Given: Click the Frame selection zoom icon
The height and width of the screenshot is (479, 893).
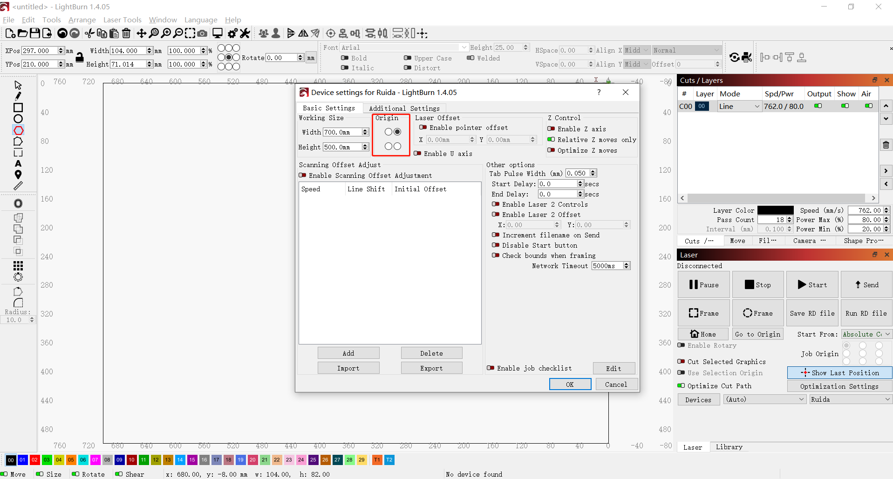Looking at the screenshot, I should (190, 34).
